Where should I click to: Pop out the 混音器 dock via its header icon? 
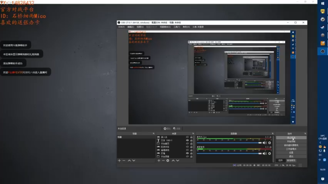[273, 134]
